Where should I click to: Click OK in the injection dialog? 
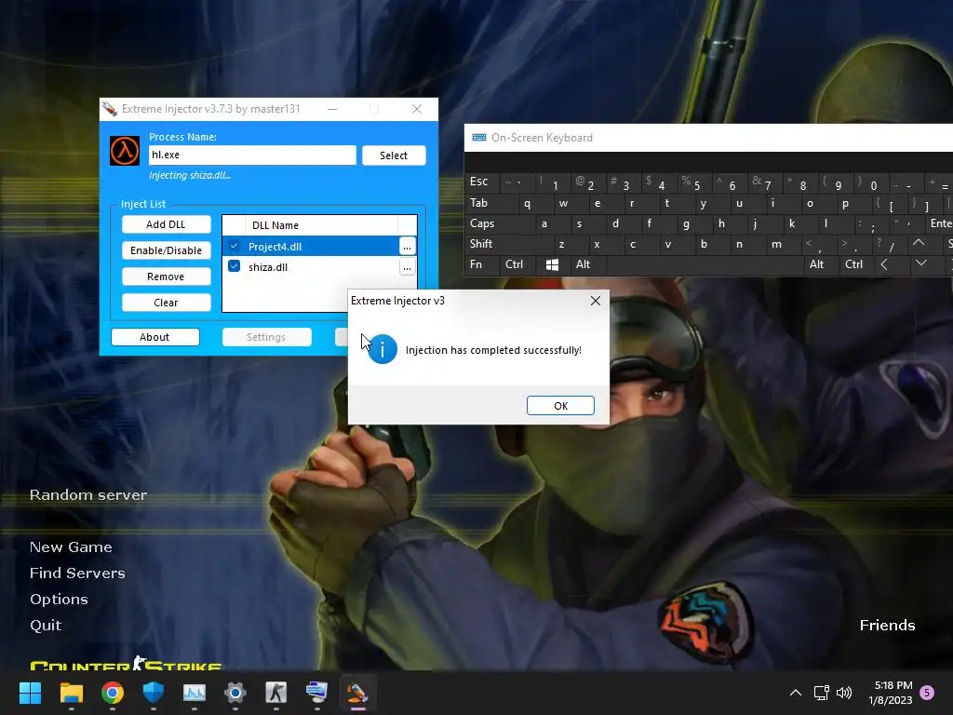point(560,406)
